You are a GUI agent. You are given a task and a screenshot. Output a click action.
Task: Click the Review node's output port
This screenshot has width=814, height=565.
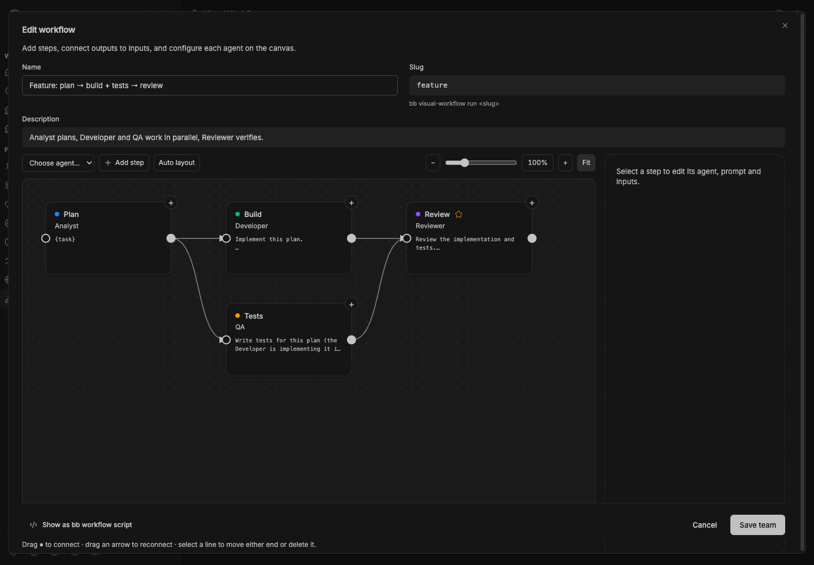(x=532, y=238)
